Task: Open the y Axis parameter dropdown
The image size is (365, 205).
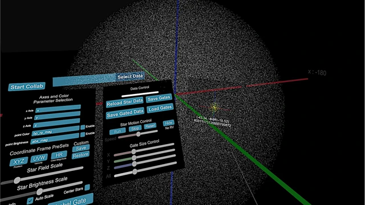Action: [58, 116]
